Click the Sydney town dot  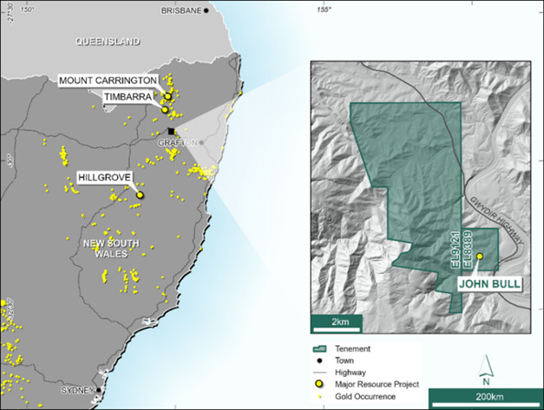98,390
